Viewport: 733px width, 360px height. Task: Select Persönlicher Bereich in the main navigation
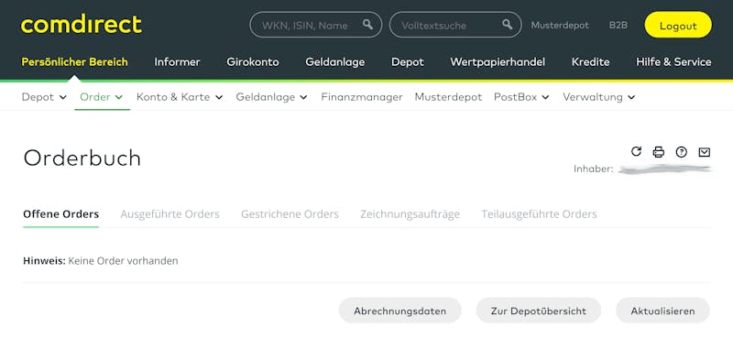tap(75, 61)
